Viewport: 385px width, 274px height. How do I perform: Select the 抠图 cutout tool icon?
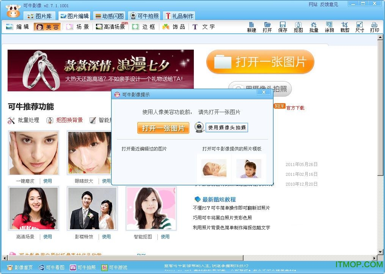(x=298, y=27)
